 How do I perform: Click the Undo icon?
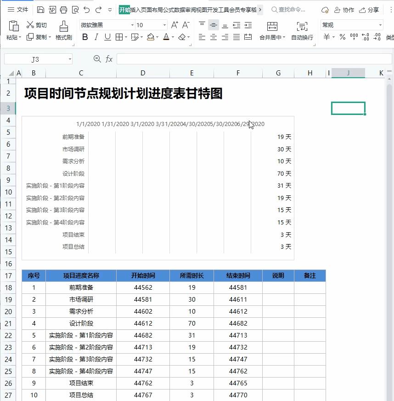pos(86,10)
